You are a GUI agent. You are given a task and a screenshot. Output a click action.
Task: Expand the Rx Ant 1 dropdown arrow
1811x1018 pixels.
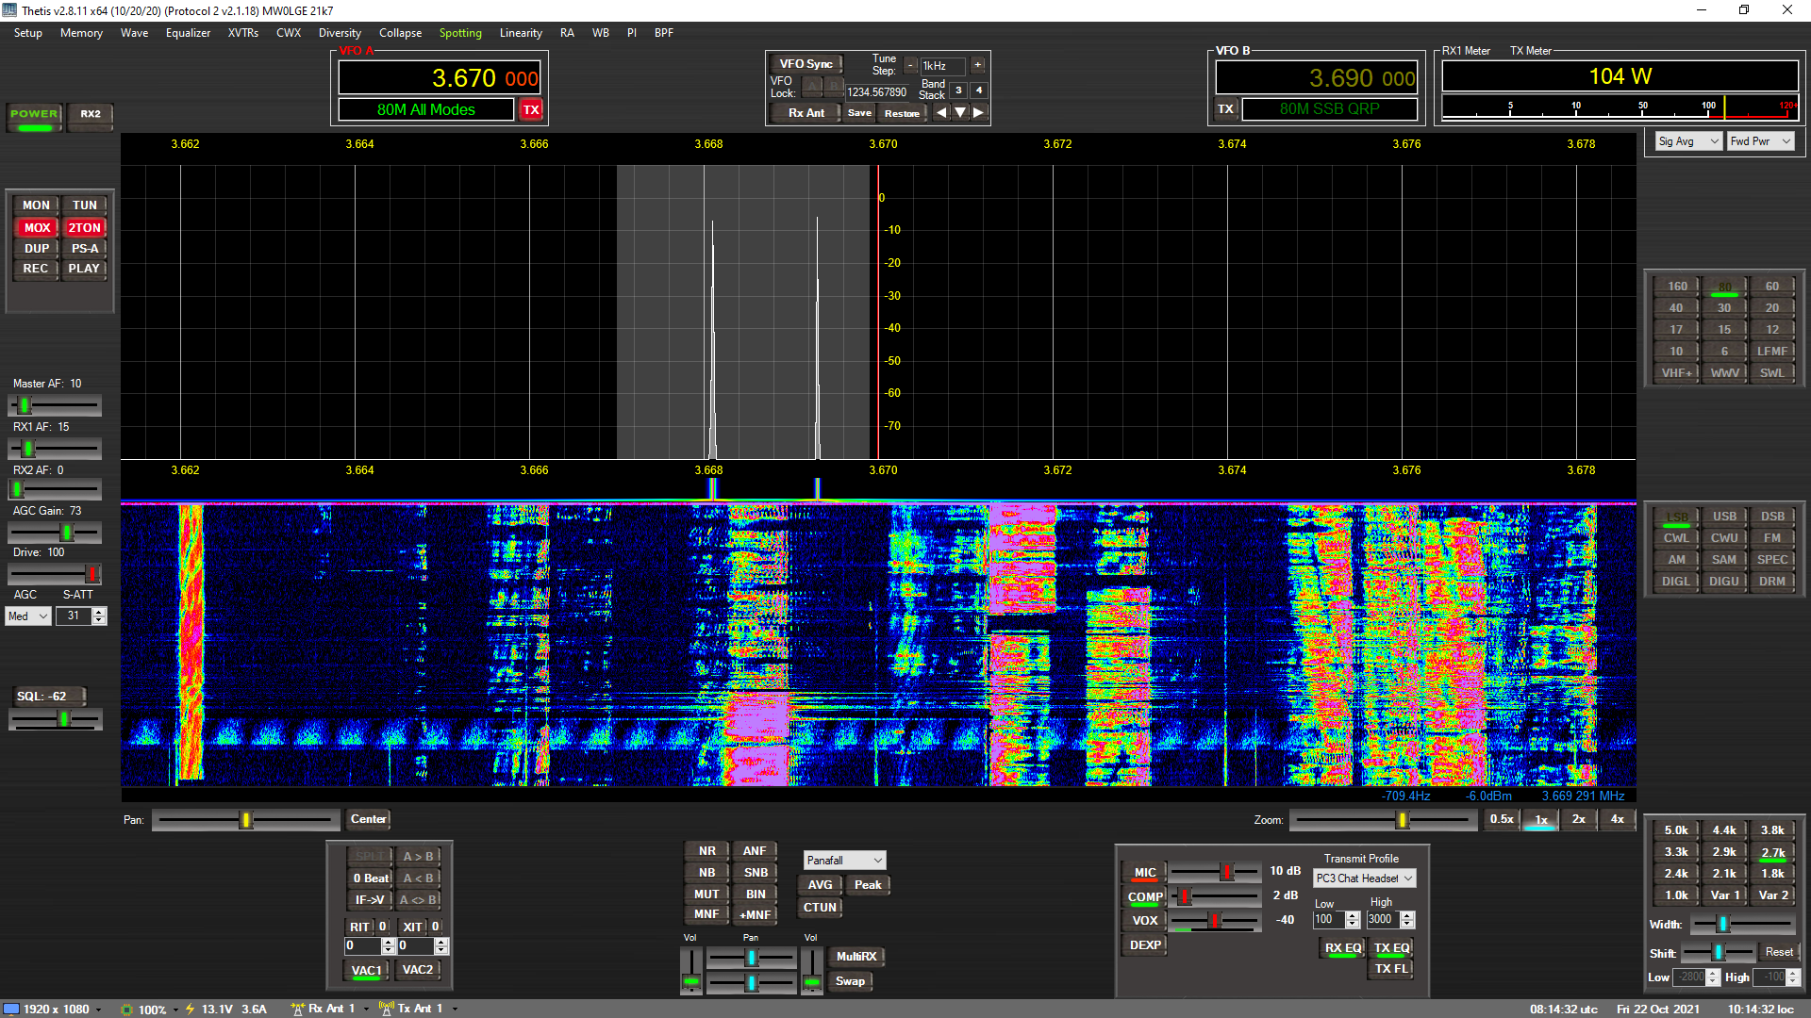366,1010
